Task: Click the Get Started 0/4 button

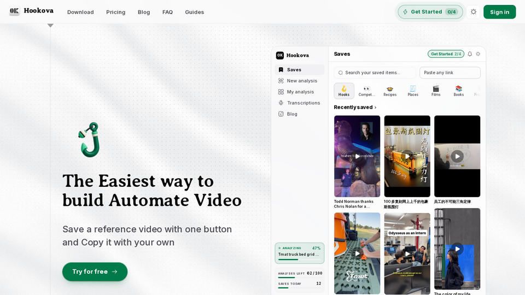Action: click(430, 11)
